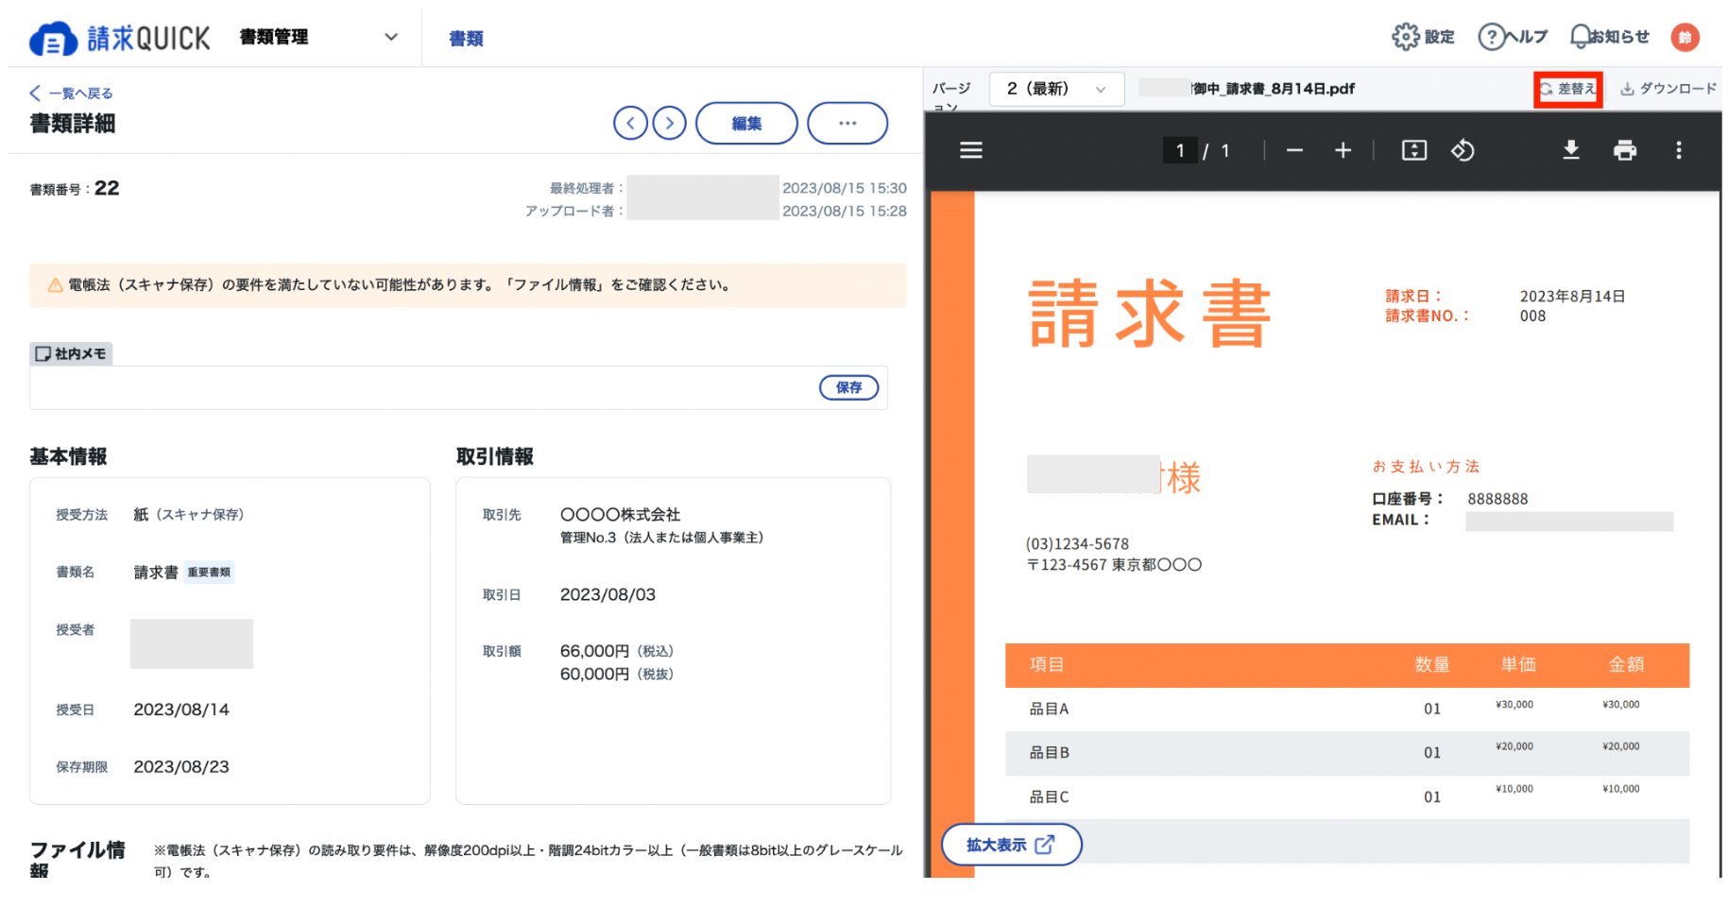Click 取引先 value ○○○○株式会社
The image size is (1728, 907).
pos(620,515)
